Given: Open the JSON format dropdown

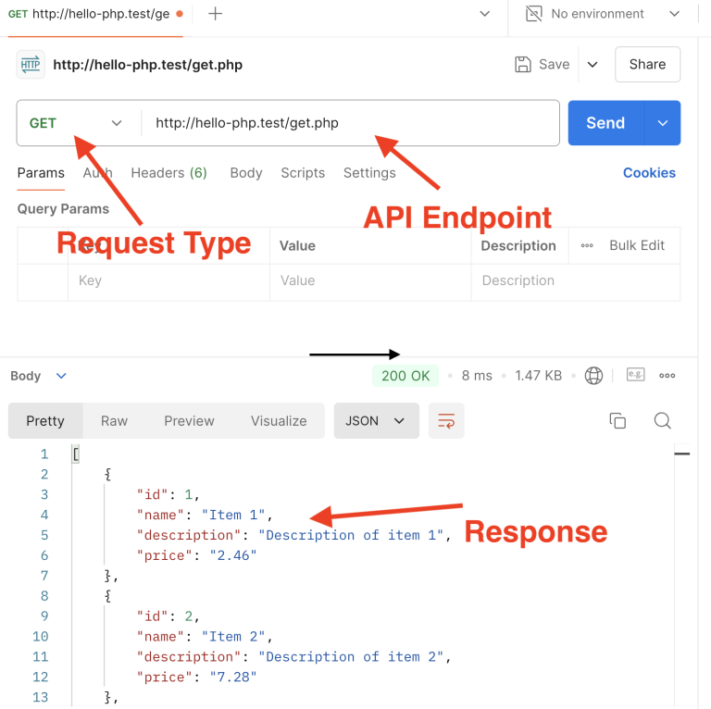Looking at the screenshot, I should pos(376,421).
